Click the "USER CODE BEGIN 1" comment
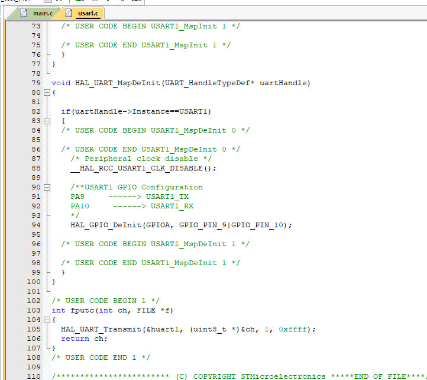The image size is (427, 380). (106, 301)
